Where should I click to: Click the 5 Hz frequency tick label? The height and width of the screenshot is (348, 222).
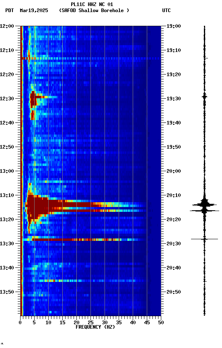(x=34, y=323)
